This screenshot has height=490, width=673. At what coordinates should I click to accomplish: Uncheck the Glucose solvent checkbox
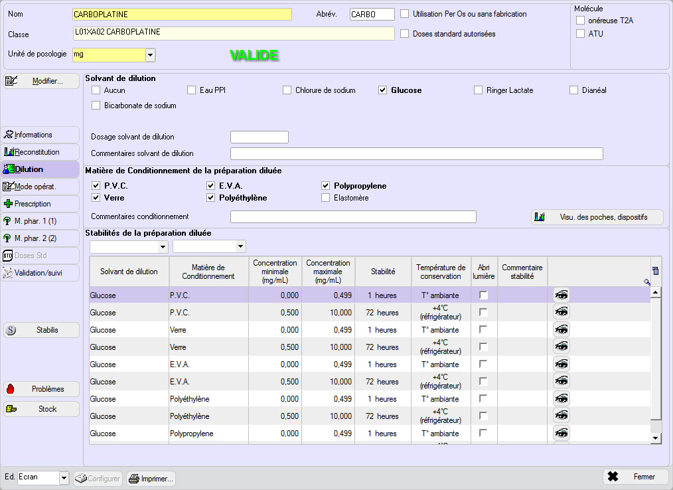coord(383,90)
